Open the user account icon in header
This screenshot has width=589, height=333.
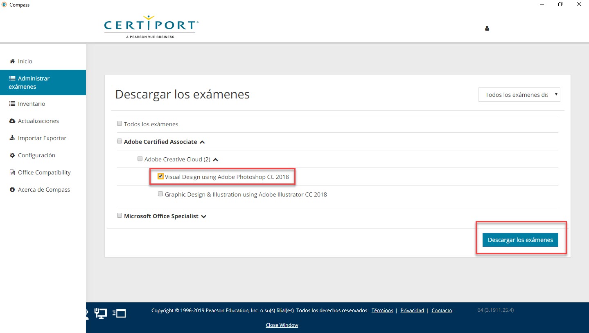[x=487, y=29]
